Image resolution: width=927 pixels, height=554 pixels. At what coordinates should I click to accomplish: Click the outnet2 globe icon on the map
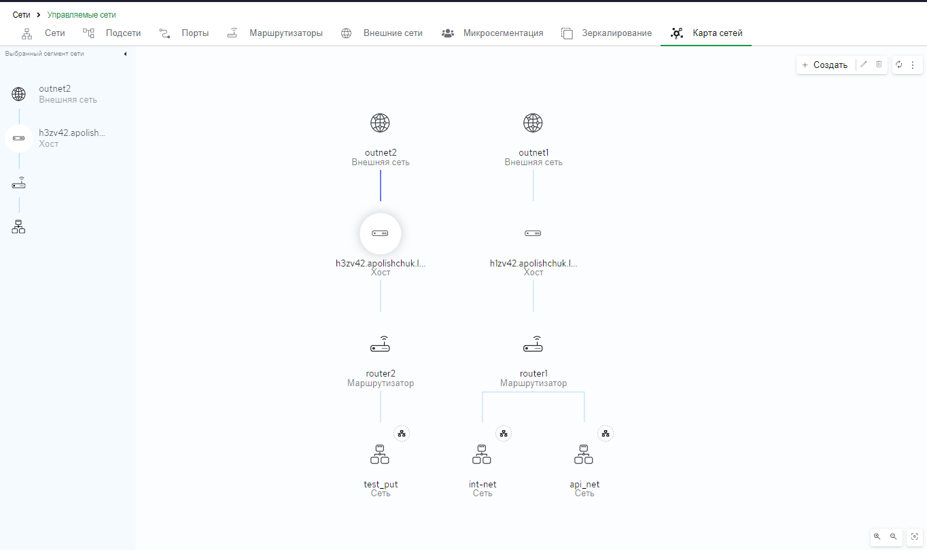click(380, 123)
